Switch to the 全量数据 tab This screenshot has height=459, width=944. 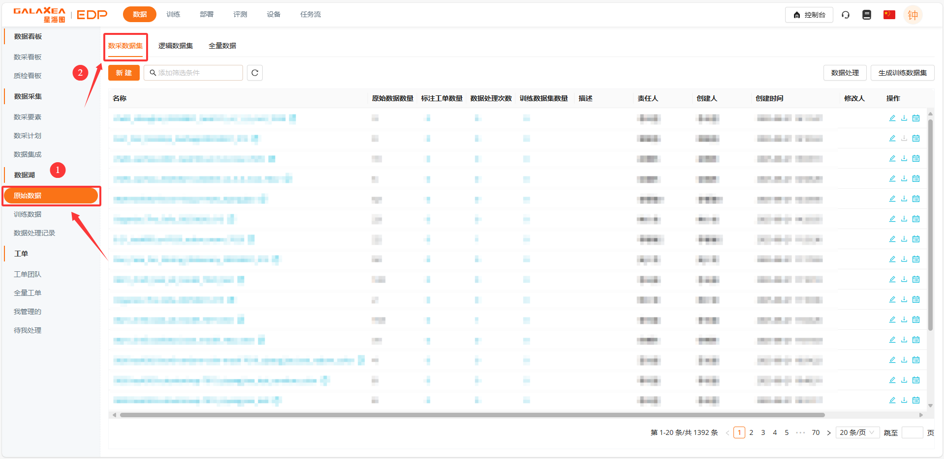click(222, 46)
